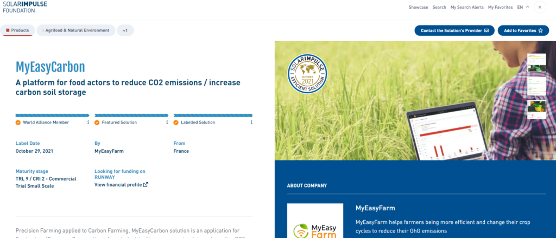This screenshot has height=238, width=556.
Task: Click the World Alliance Member label
Action: pyautogui.click(x=46, y=123)
